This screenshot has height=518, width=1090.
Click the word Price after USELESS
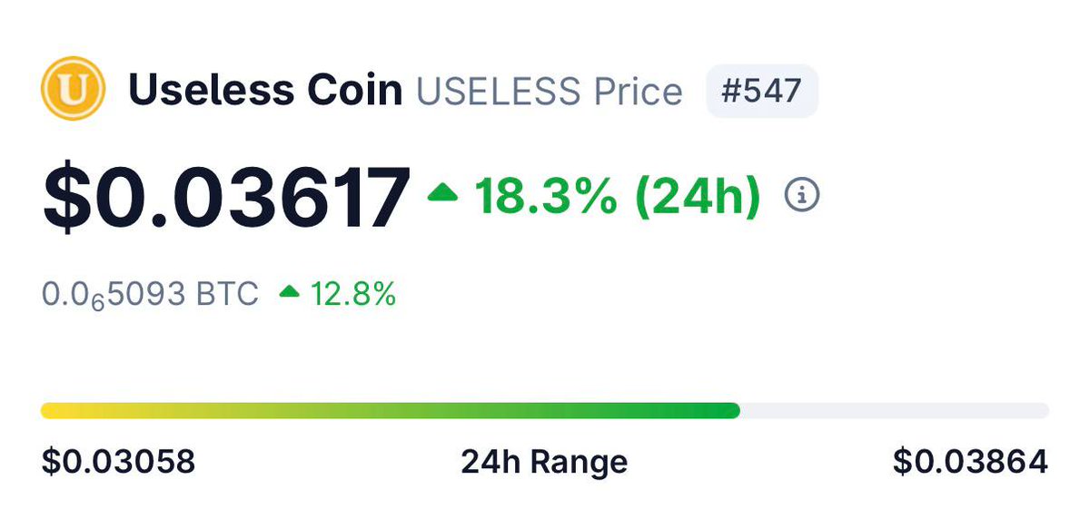click(x=636, y=91)
